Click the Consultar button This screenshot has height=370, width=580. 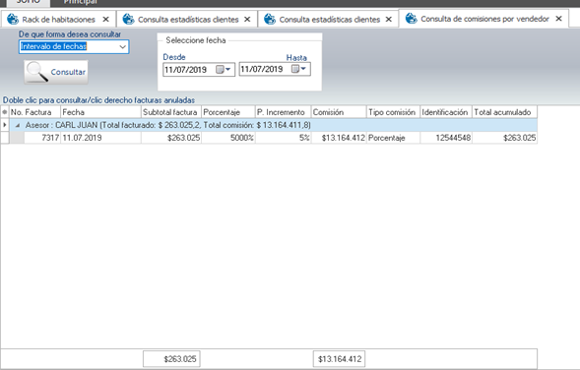point(56,72)
